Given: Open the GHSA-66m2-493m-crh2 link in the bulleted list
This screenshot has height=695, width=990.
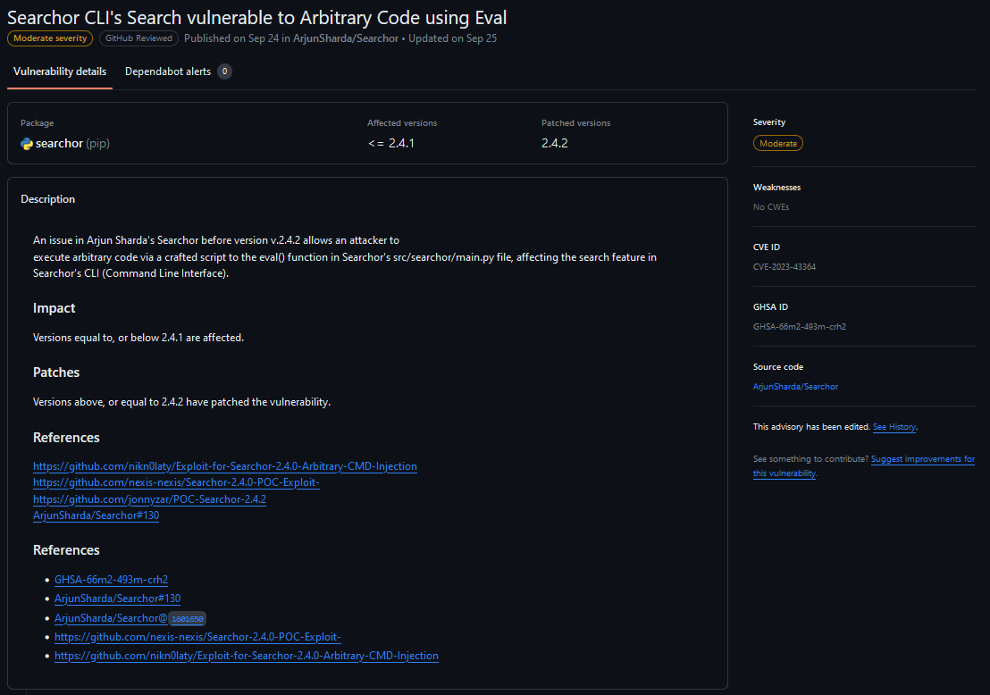Looking at the screenshot, I should pos(111,580).
